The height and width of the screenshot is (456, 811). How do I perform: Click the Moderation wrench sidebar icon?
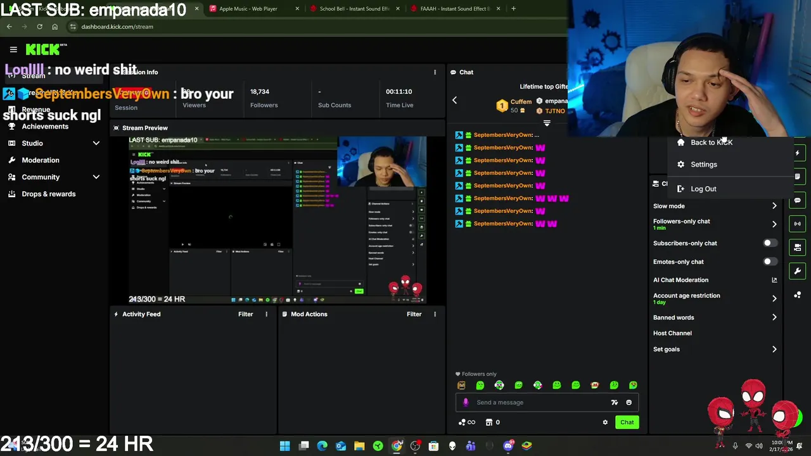[12, 160]
